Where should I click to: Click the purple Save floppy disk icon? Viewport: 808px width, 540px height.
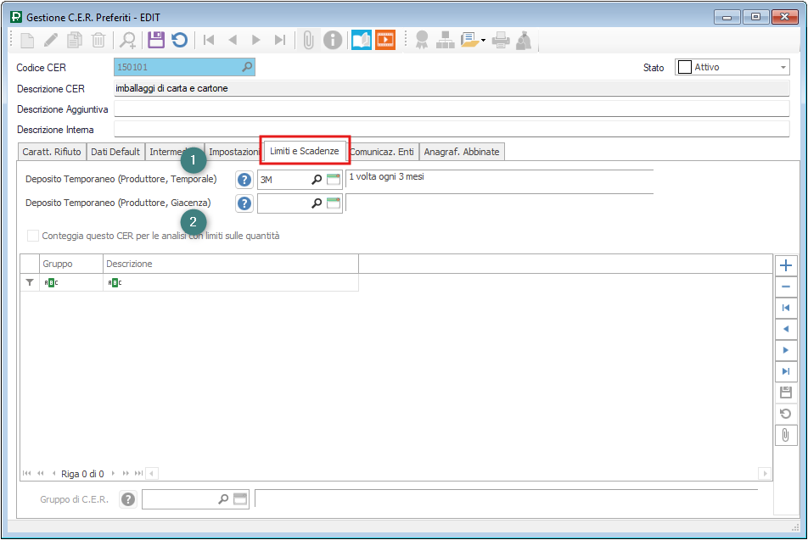[155, 40]
